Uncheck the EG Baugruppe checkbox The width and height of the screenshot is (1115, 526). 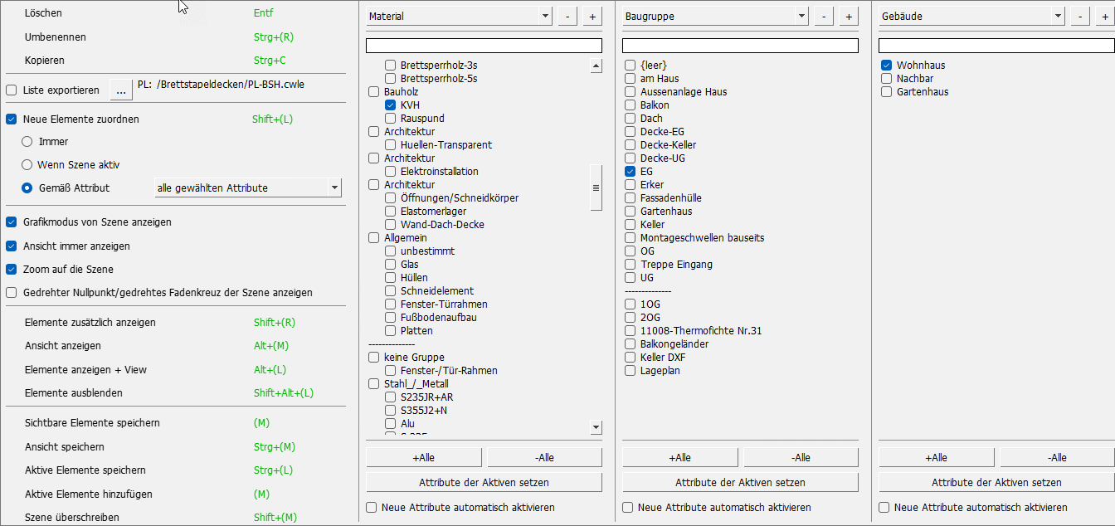630,172
